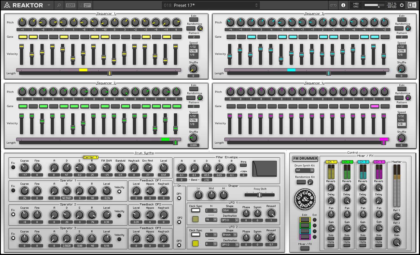The height and width of the screenshot is (255, 420).
Task: Open LFO 1 N numerator dropdown showing 2
Action: (x=211, y=210)
